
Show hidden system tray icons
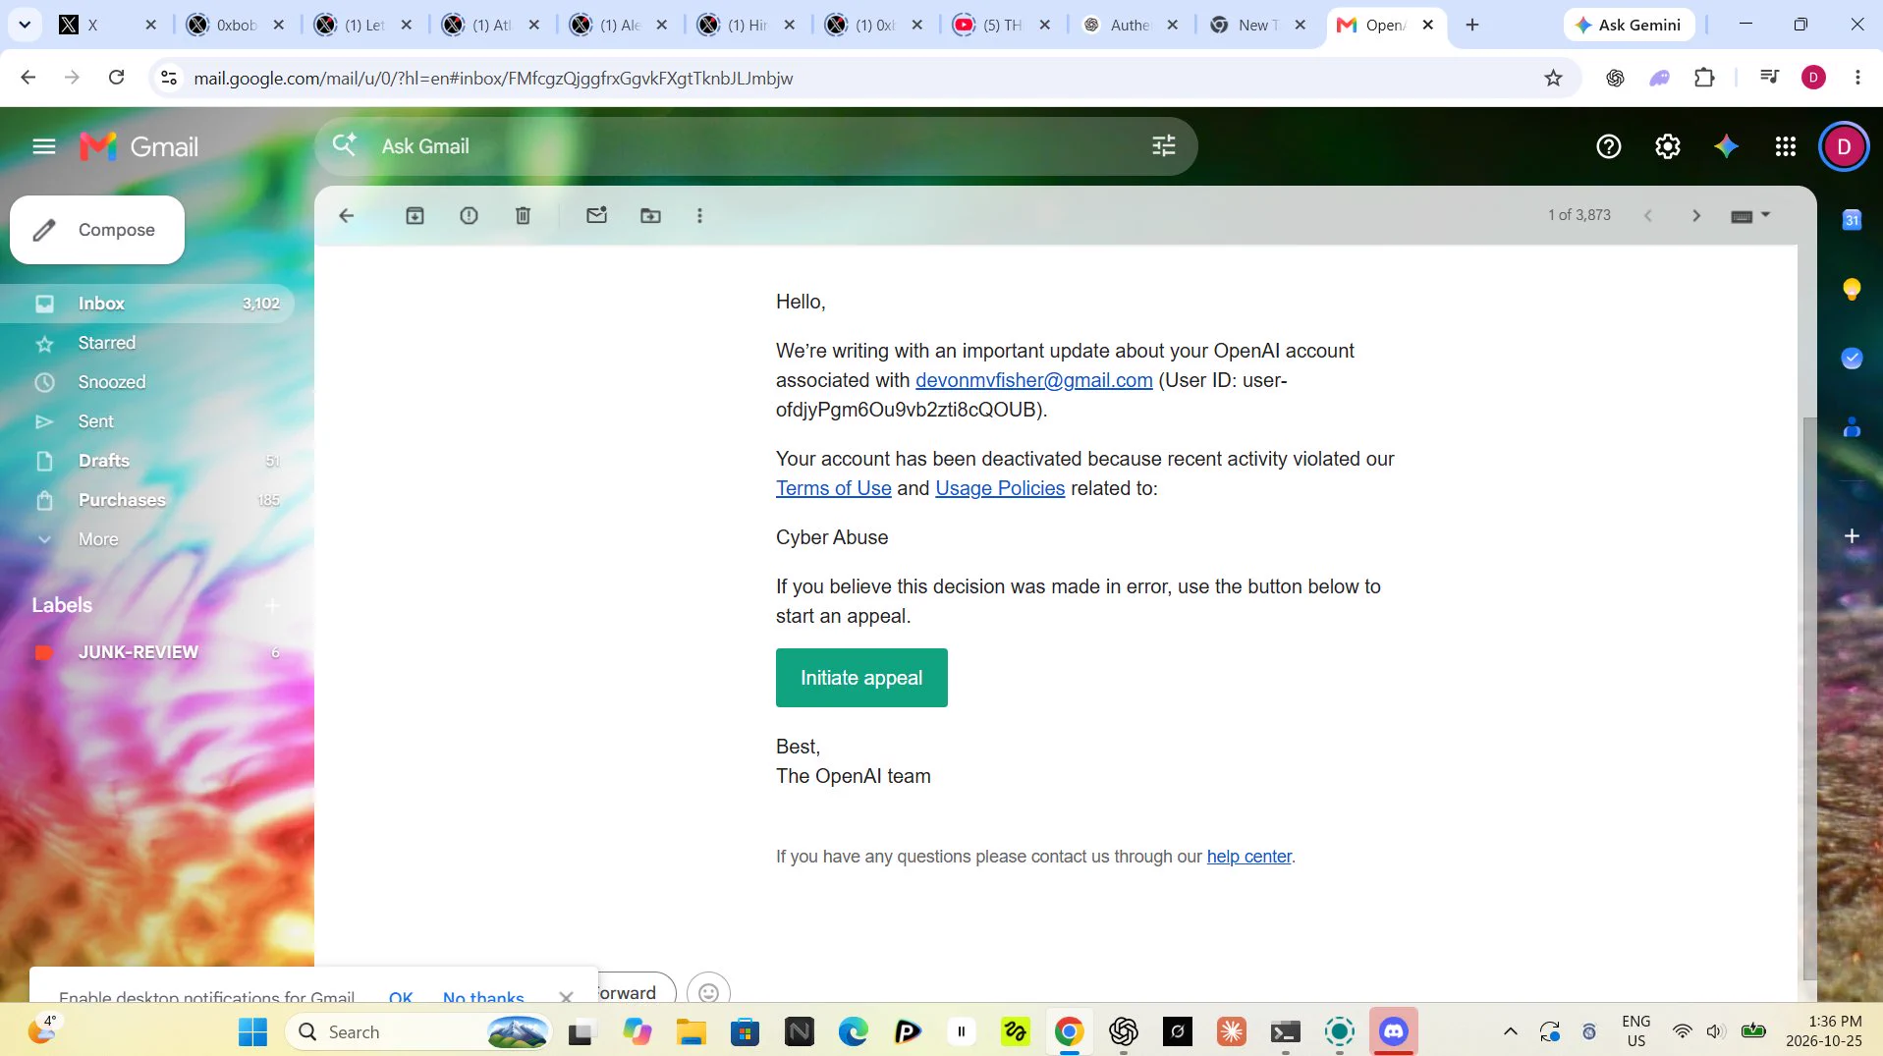[1511, 1031]
